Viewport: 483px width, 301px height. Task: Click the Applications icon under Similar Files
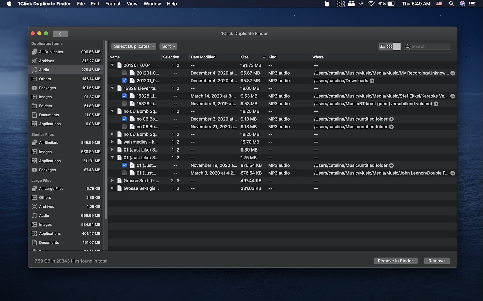click(34, 161)
